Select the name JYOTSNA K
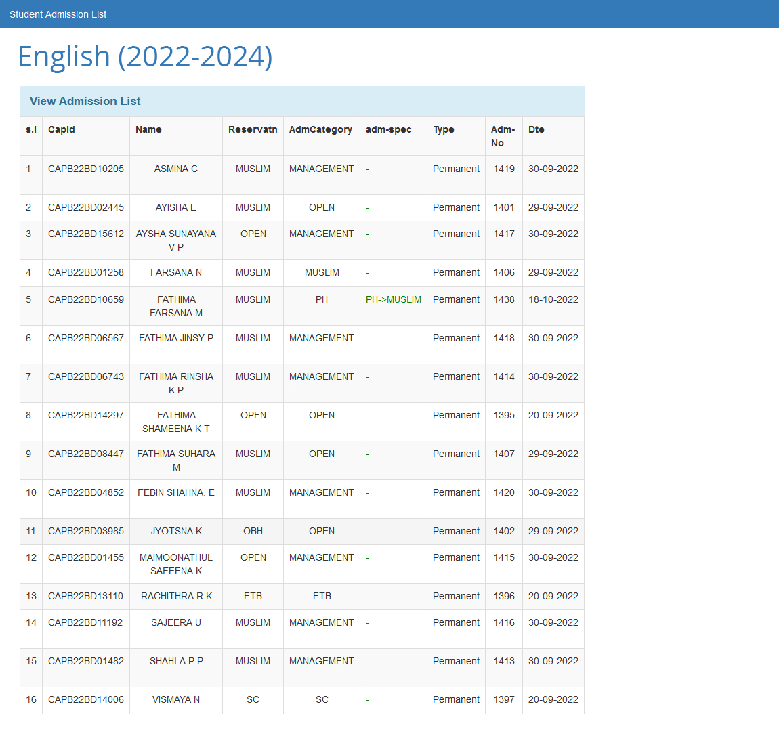This screenshot has height=734, width=779. pyautogui.click(x=176, y=531)
